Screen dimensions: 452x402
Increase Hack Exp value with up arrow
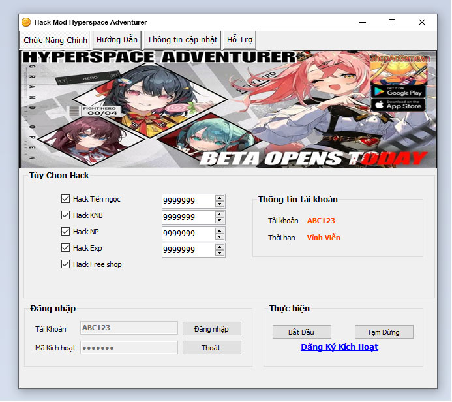point(220,247)
